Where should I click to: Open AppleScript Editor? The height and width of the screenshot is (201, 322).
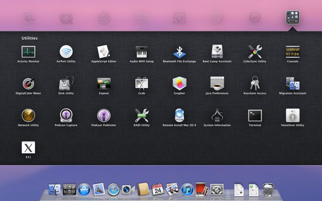[x=103, y=52]
